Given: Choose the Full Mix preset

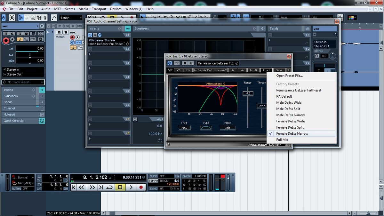Looking at the screenshot, I should pos(282,140).
